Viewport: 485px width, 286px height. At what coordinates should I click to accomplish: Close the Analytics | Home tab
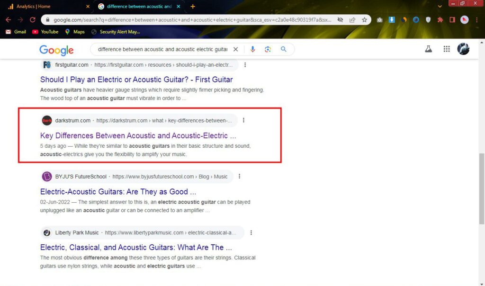(x=88, y=6)
